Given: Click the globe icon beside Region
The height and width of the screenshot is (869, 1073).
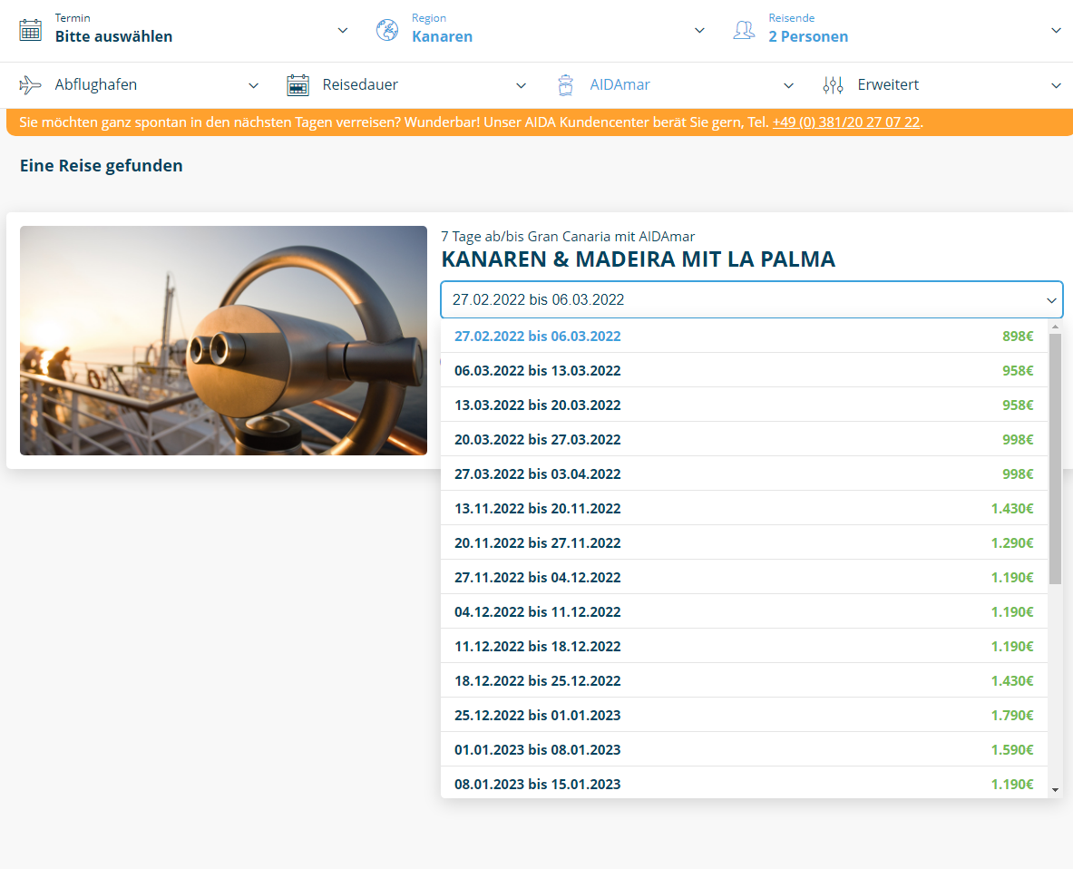Looking at the screenshot, I should click(x=387, y=30).
